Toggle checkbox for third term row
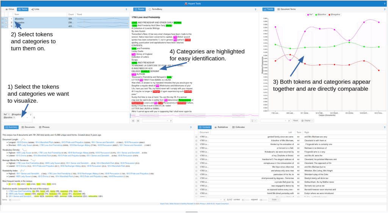Viewport: 388px width, 213px height. click(x=6, y=26)
